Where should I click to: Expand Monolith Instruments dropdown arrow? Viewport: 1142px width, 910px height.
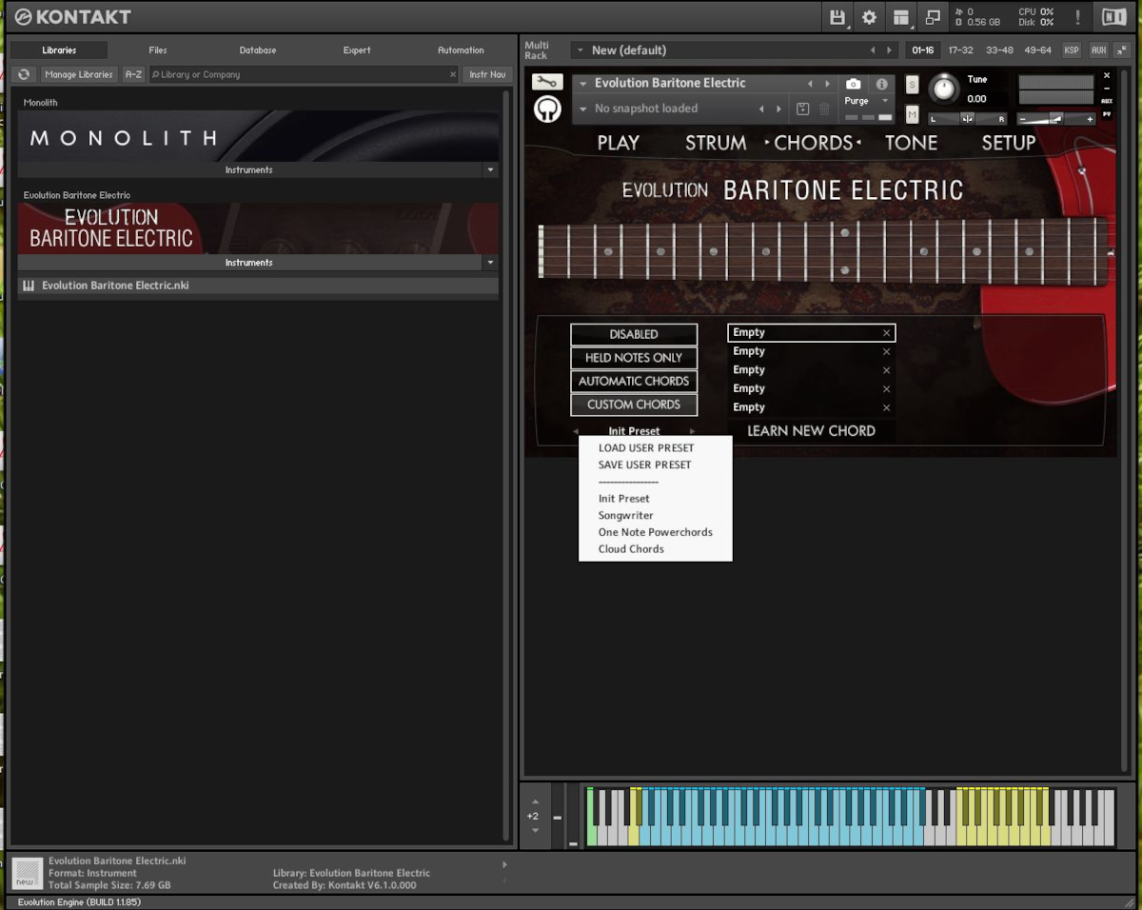point(491,169)
